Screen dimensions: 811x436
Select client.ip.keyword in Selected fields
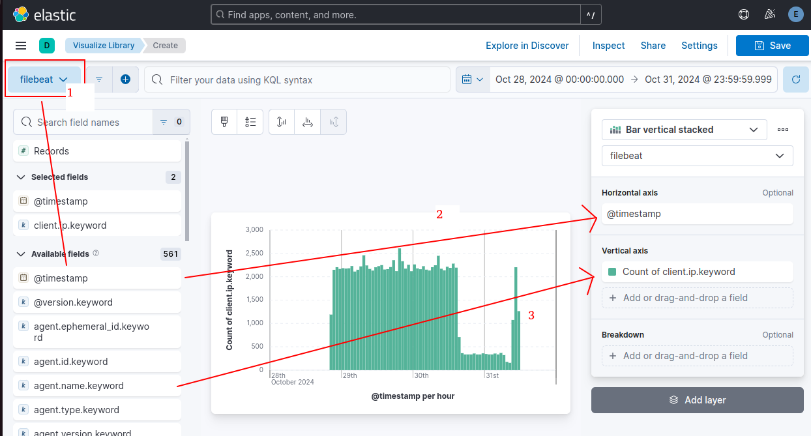[x=97, y=225]
